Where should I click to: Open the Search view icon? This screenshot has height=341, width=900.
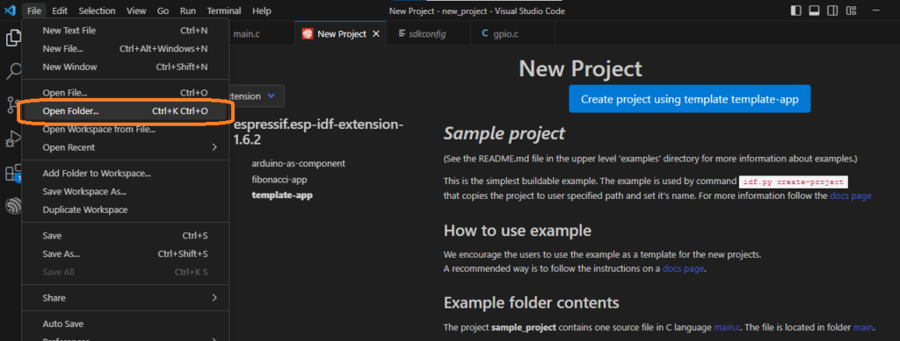point(12,72)
